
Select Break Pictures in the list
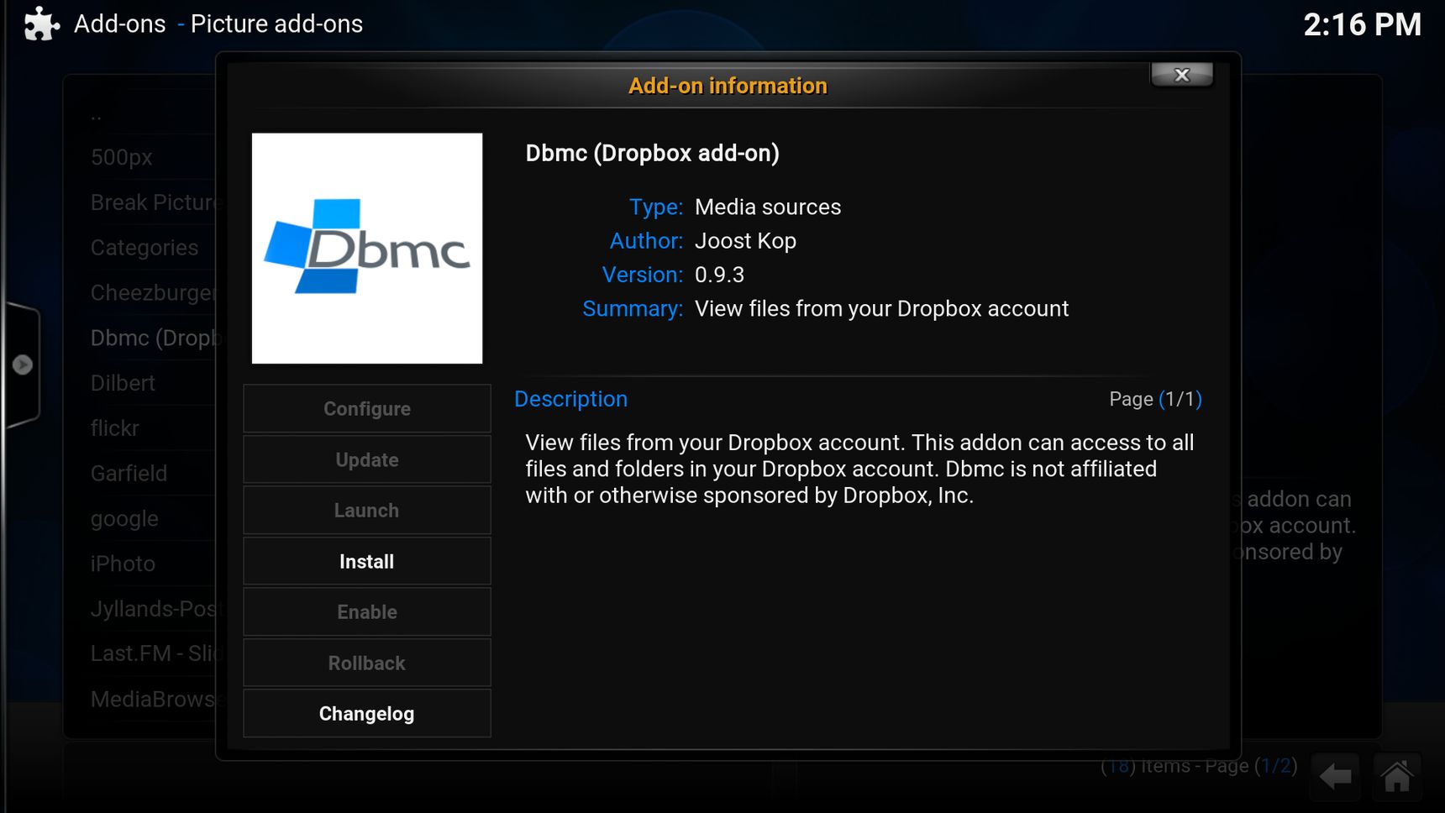154,202
